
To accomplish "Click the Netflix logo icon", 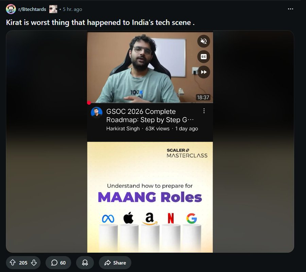I will coord(171,218).
